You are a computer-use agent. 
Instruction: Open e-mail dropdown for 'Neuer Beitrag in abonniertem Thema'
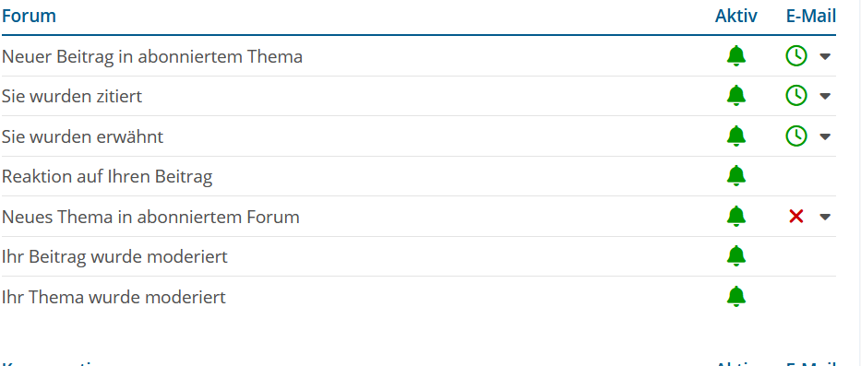(x=825, y=56)
